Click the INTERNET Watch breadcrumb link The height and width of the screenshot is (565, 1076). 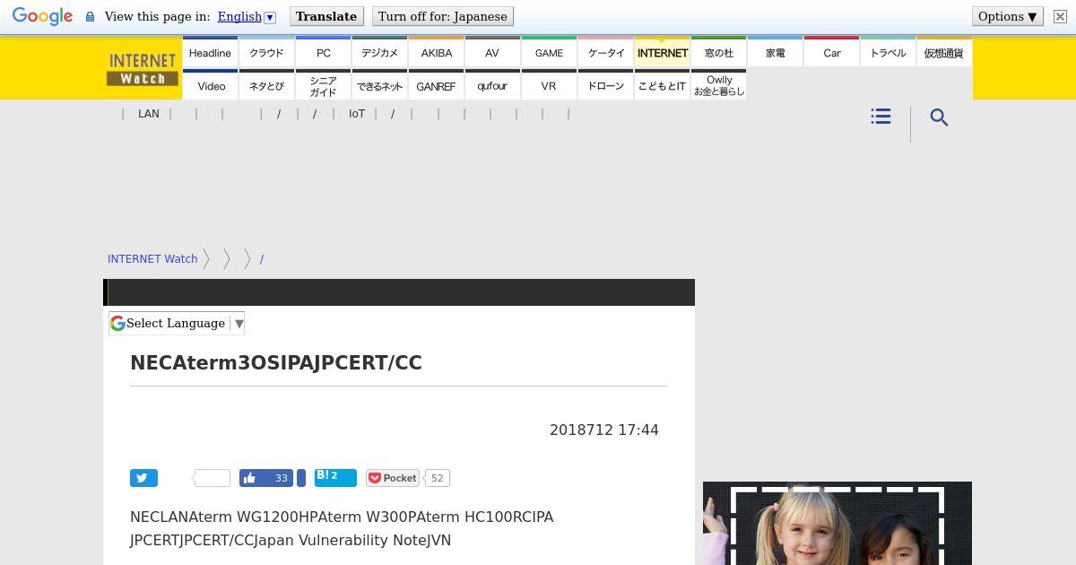tap(152, 258)
